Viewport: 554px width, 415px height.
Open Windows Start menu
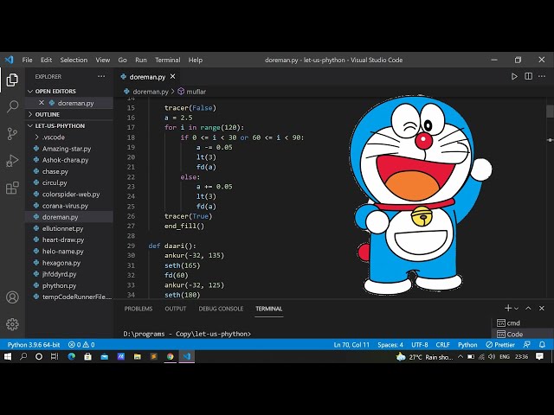tap(8, 357)
